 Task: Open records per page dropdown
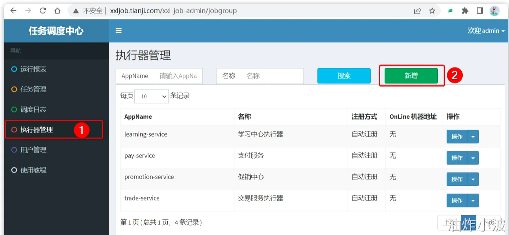pos(152,96)
